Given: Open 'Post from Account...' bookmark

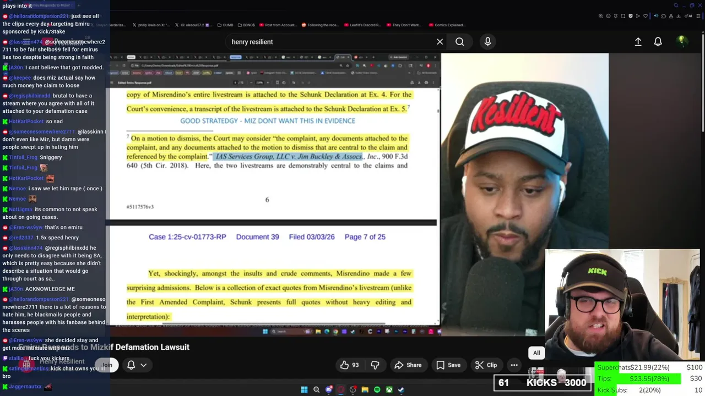Looking at the screenshot, I should (x=277, y=25).
